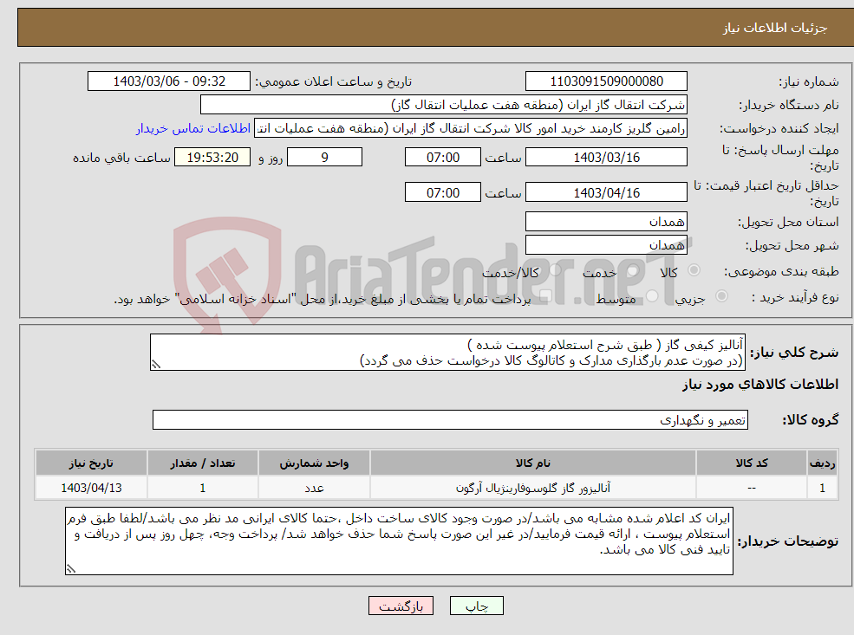Click the کد کالا column header
This screenshot has height=635, width=854.
coord(752,463)
